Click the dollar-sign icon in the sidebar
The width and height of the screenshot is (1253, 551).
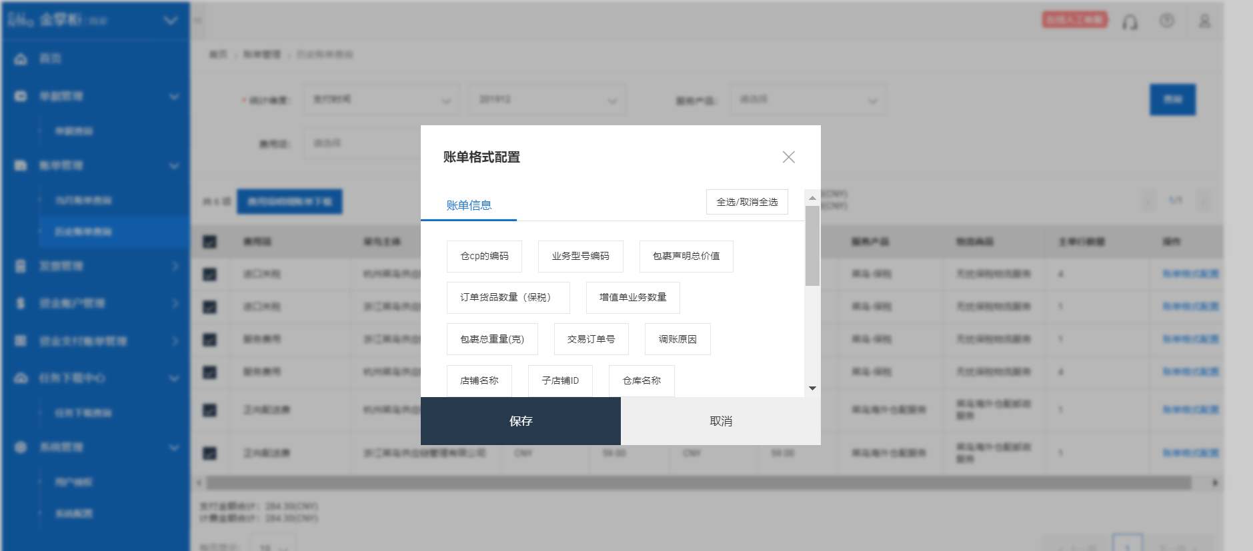(21, 303)
